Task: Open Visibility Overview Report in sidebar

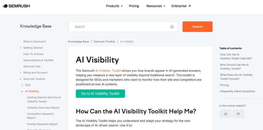Action: click(x=43, y=108)
